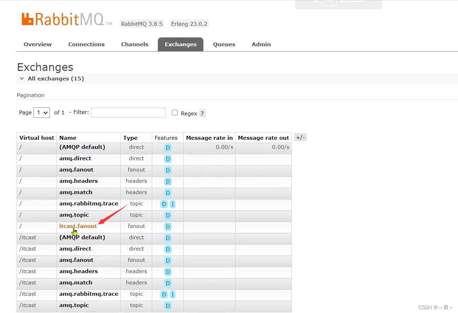Viewport: 458px width, 313px height.
Task: Click the D badge on / amq.rabbitmq.trace row
Action: click(164, 204)
